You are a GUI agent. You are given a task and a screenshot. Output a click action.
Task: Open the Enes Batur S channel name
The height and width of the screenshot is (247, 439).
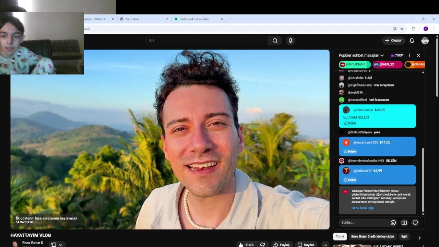[x=33, y=243]
